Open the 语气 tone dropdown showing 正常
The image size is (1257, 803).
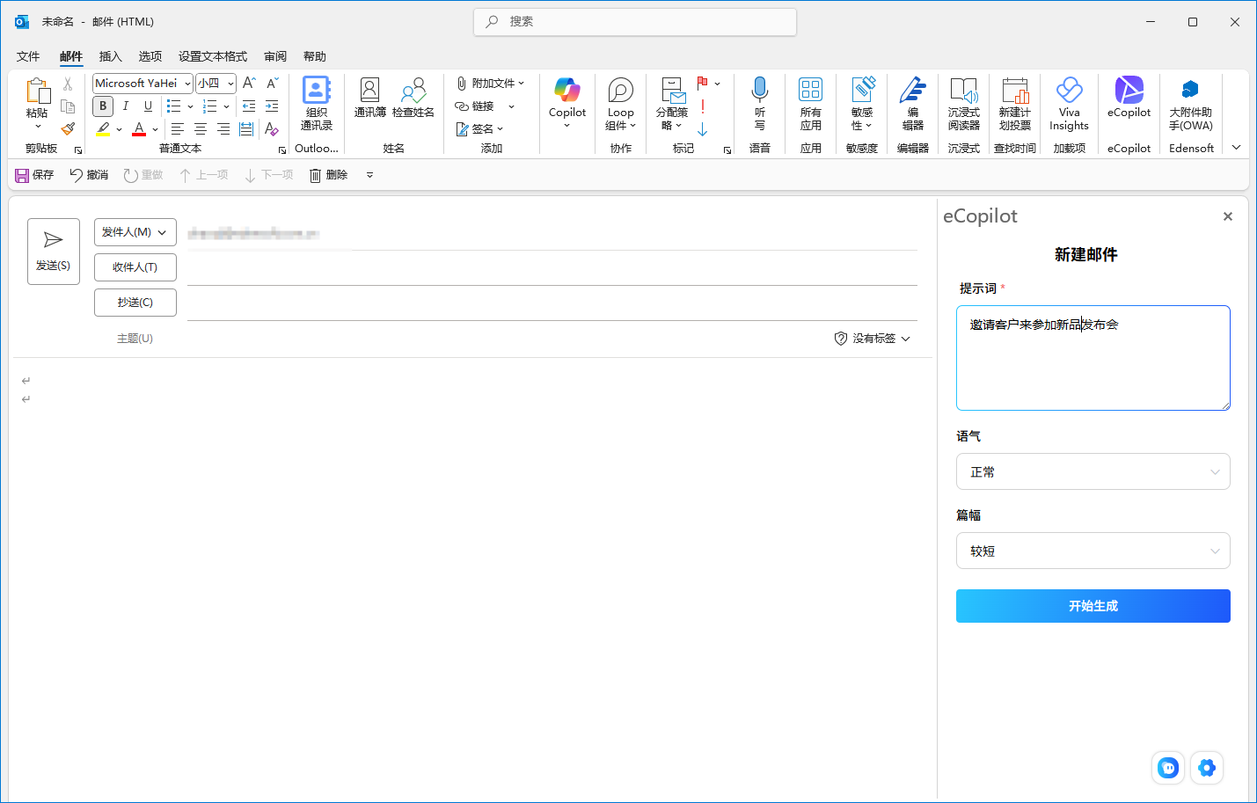point(1093,471)
